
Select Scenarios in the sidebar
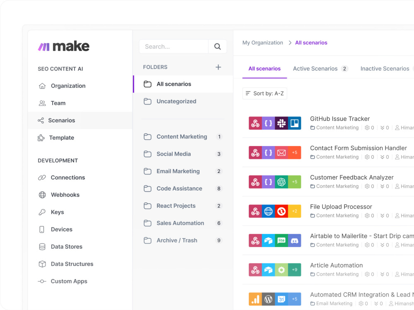pos(80,120)
